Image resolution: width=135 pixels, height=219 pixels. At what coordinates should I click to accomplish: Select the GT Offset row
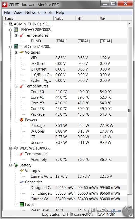pyautogui.click(x=78, y=69)
